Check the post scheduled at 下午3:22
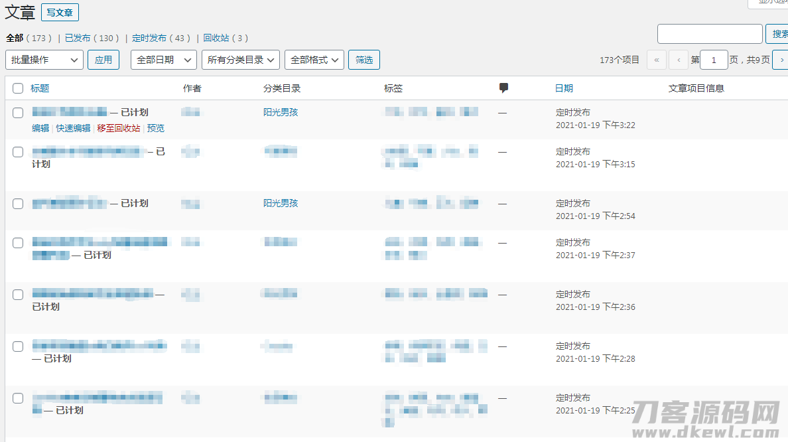Viewport: 788px width, 442px height. click(18, 113)
